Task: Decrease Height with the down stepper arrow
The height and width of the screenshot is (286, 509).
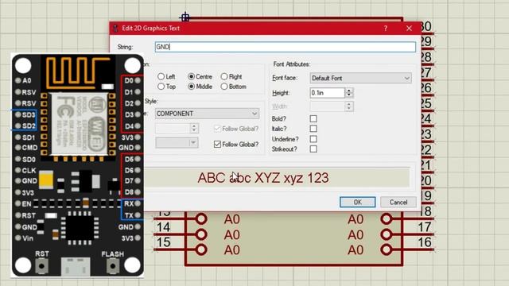Action: [x=349, y=95]
